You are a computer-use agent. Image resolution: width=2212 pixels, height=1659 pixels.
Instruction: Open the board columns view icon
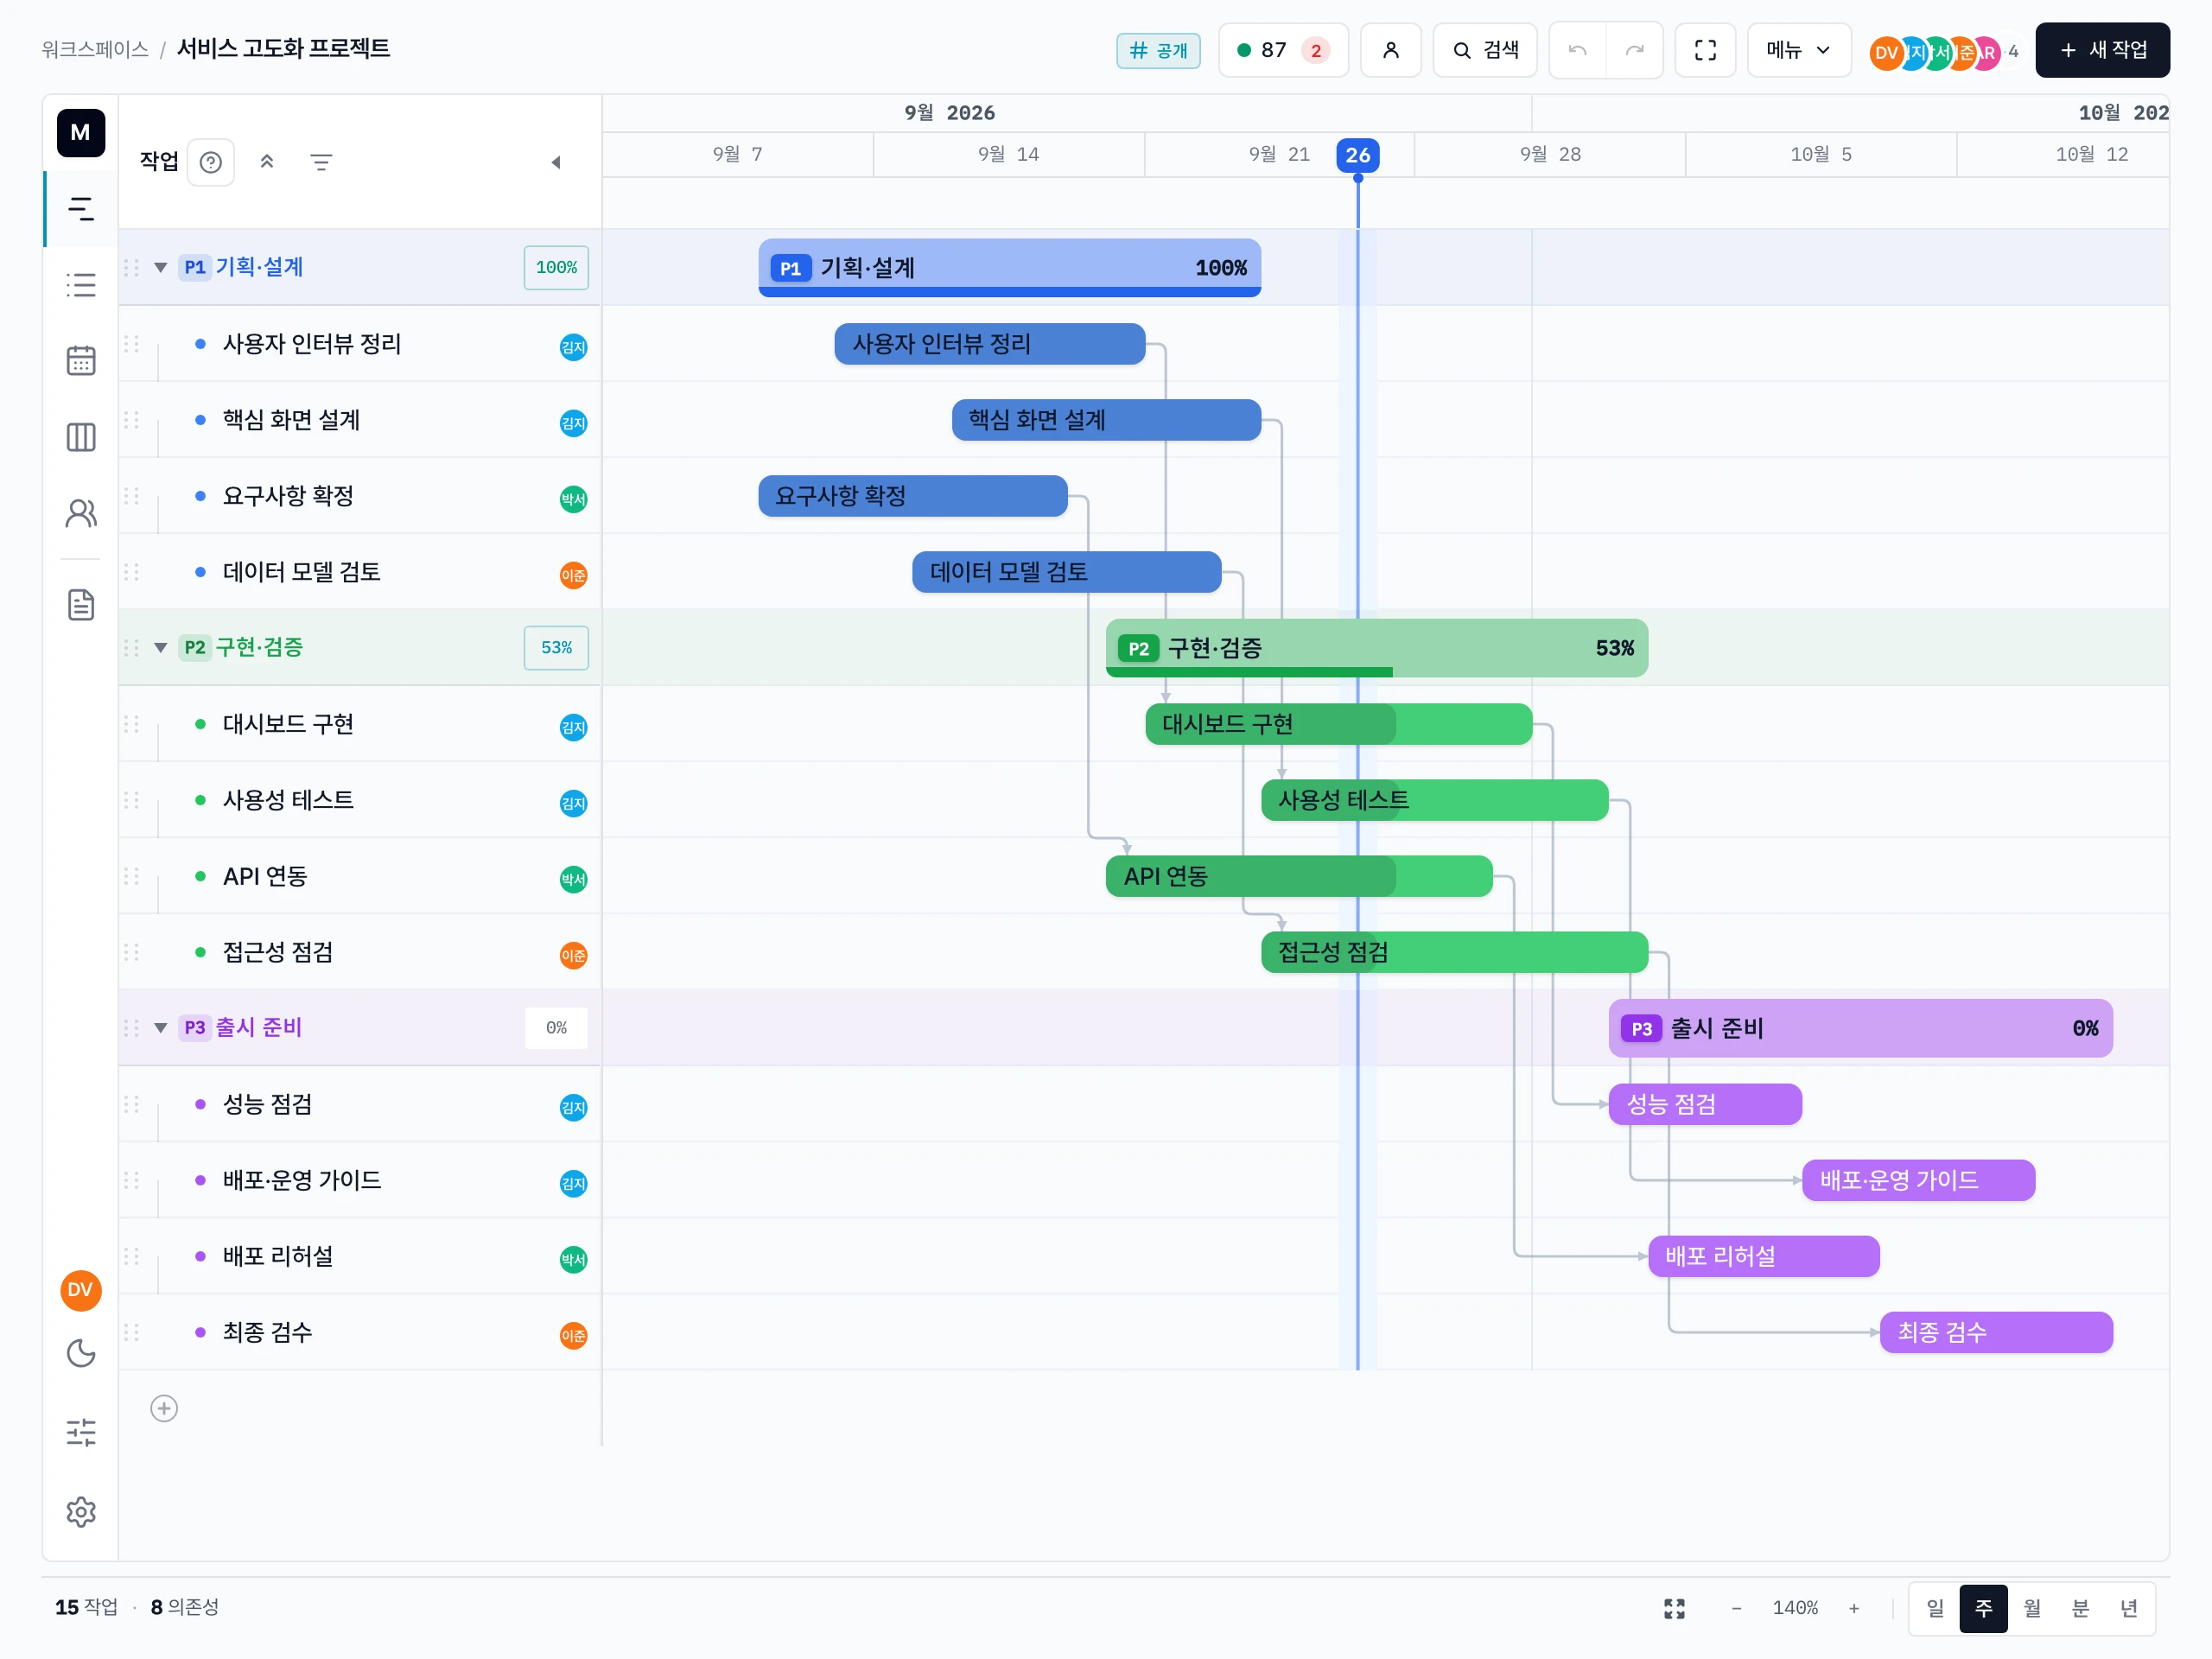coord(81,437)
